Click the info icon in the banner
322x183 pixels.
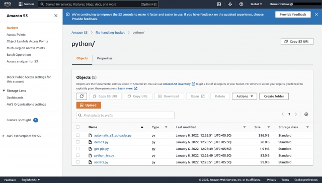[x=67, y=15]
